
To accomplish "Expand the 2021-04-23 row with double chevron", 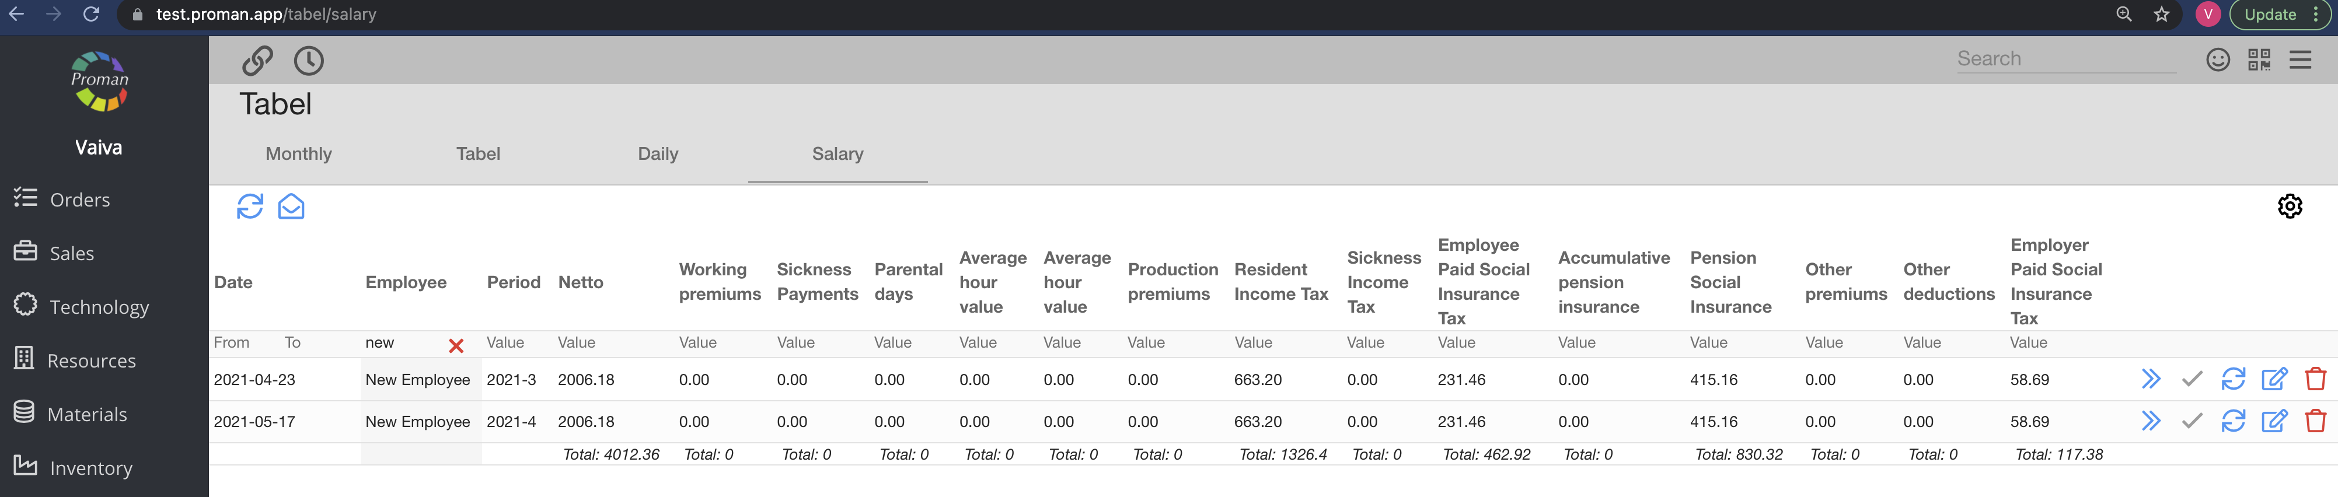I will [x=2150, y=379].
